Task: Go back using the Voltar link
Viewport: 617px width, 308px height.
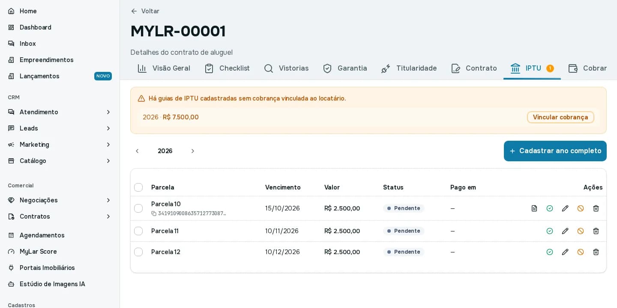Action: (145, 11)
